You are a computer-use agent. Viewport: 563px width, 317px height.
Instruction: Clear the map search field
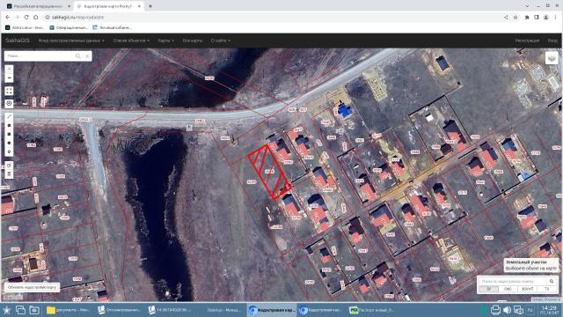pyautogui.click(x=87, y=56)
